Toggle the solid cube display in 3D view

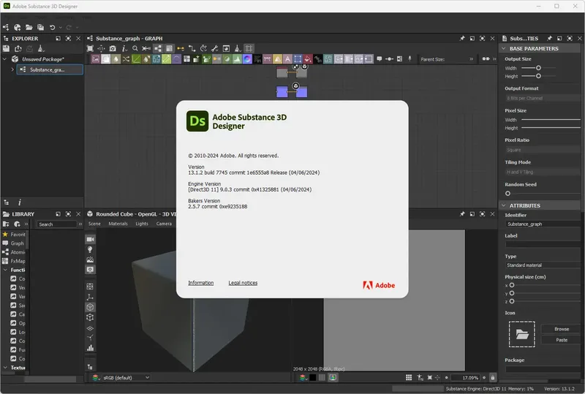click(90, 307)
